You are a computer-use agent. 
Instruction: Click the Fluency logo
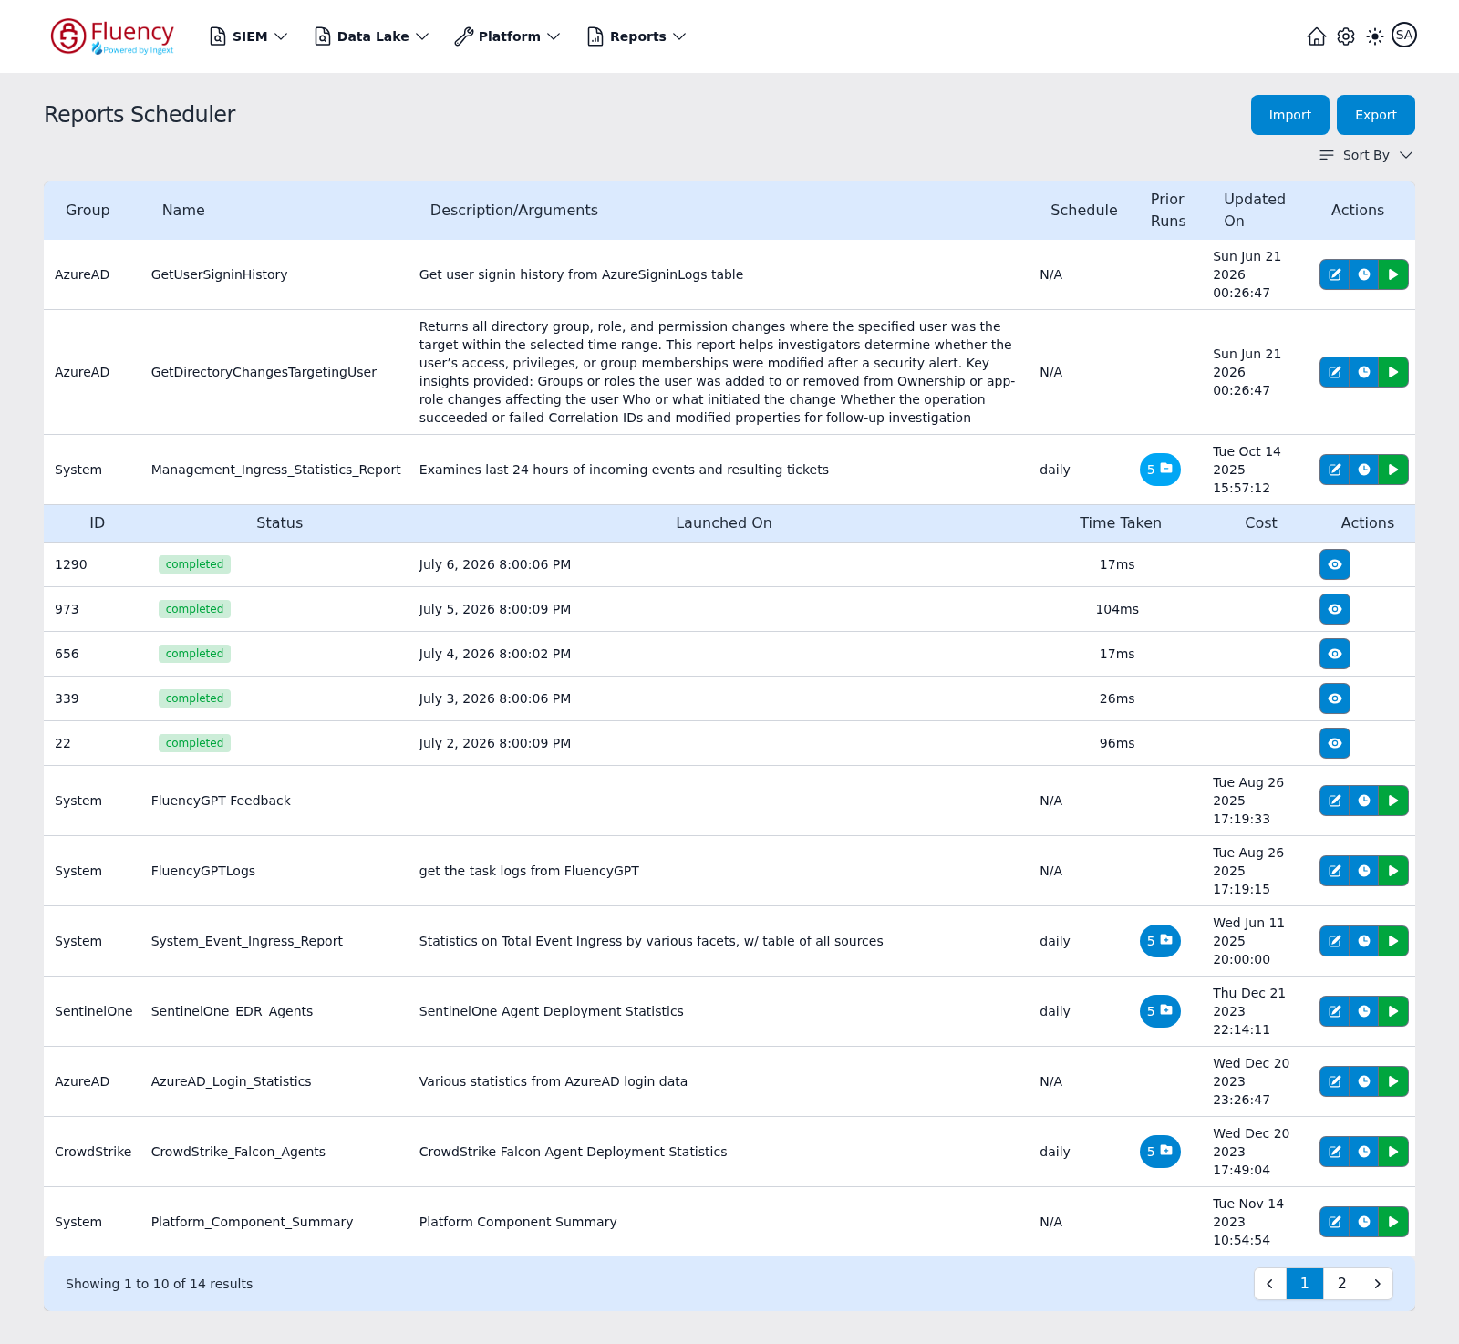112,36
